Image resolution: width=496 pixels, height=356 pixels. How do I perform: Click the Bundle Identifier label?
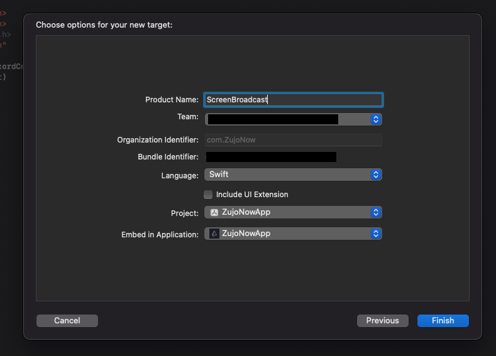[x=168, y=157]
